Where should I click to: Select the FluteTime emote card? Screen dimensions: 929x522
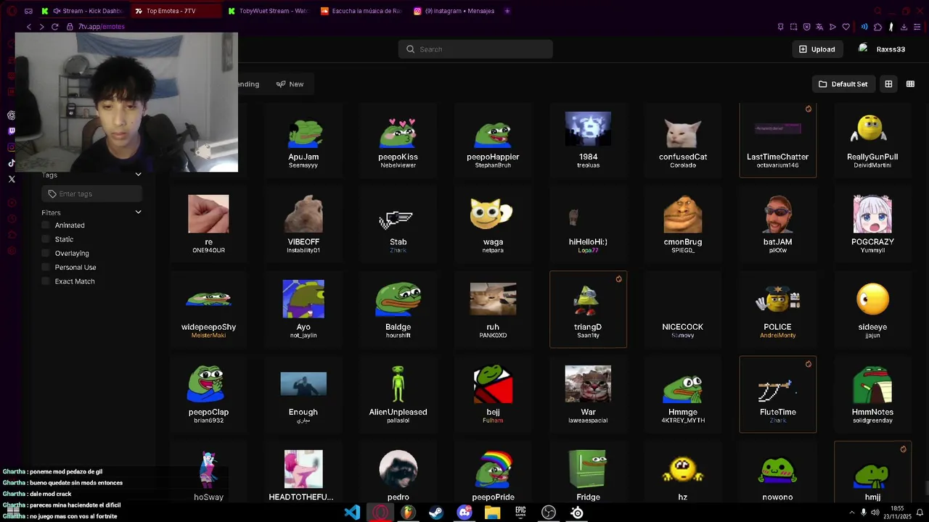pos(777,394)
